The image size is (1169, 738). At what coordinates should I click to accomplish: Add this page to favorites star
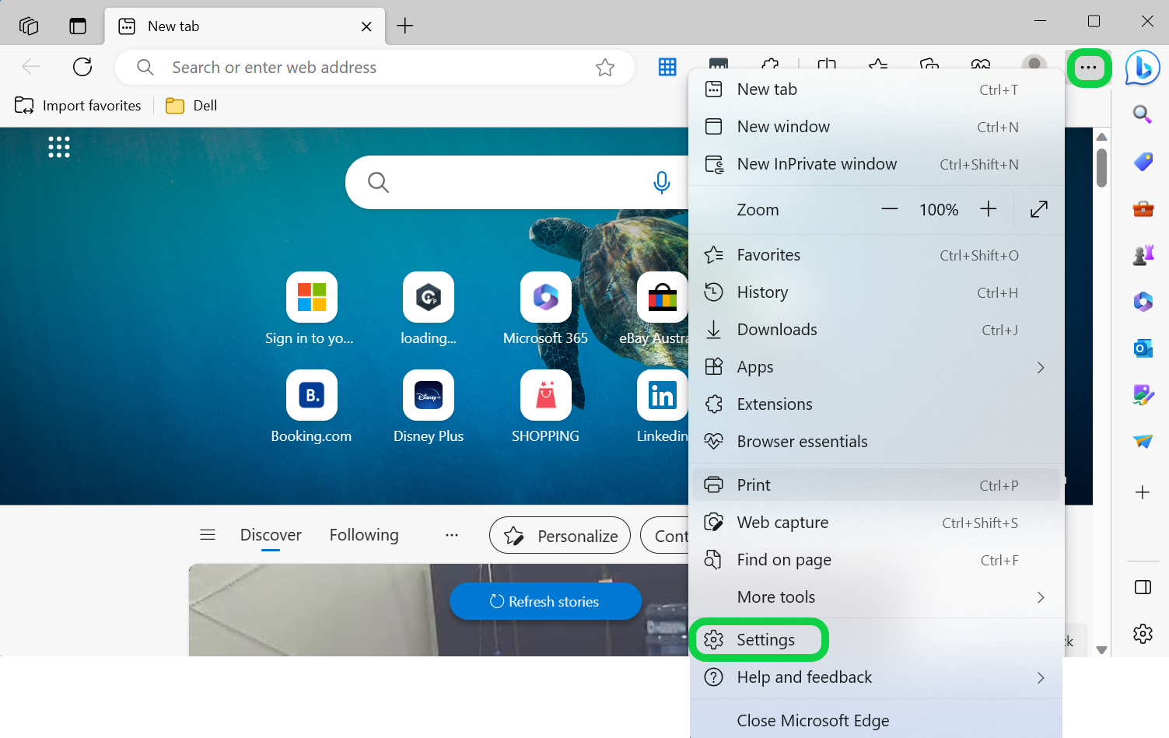click(605, 68)
